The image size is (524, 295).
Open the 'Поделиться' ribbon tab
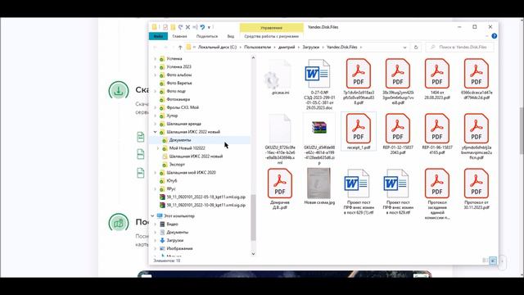207,36
